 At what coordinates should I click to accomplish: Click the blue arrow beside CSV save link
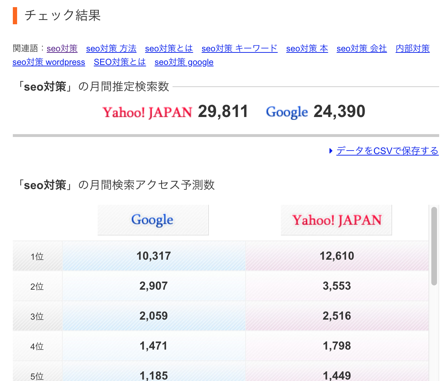coord(331,151)
